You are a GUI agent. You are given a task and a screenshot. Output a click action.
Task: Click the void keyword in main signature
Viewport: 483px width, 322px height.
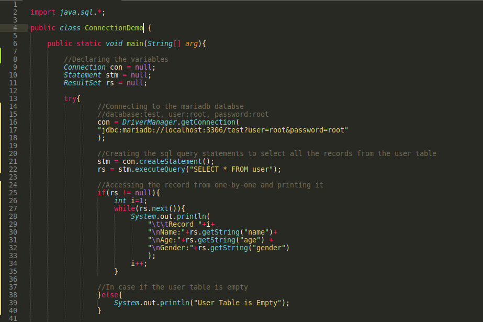click(x=114, y=44)
